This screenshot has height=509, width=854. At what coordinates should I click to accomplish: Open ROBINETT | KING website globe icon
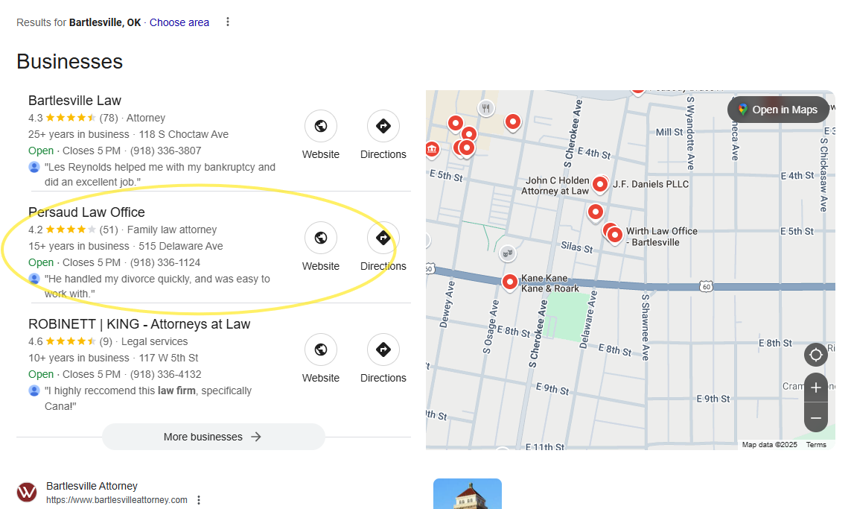[321, 350]
